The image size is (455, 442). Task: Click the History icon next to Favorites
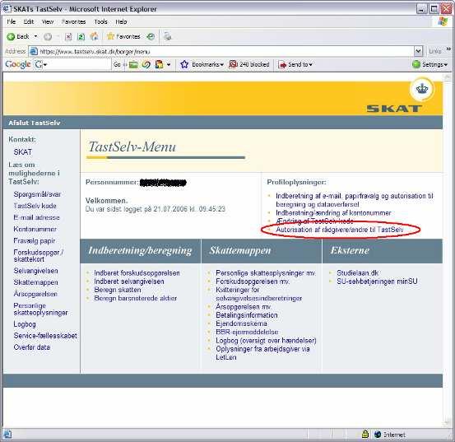pos(151,36)
